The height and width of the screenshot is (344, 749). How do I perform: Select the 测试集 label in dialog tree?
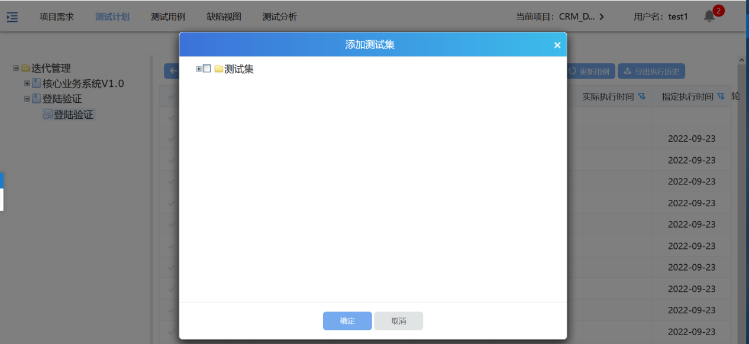[x=239, y=69]
